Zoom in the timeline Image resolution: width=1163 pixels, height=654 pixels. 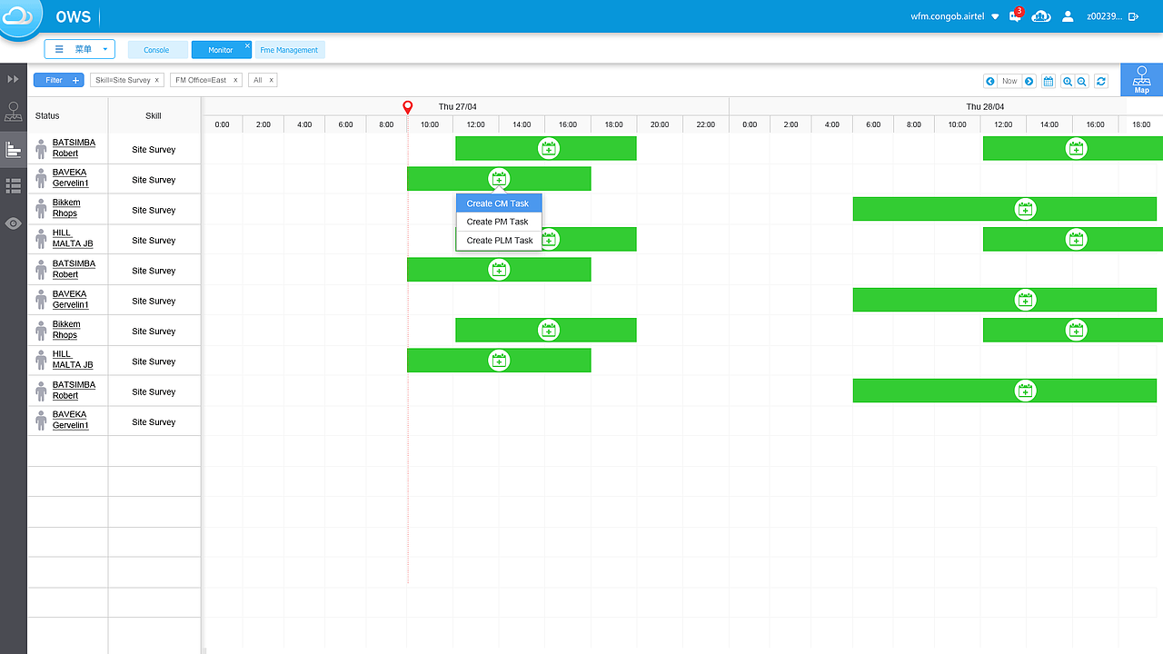pyautogui.click(x=1068, y=81)
